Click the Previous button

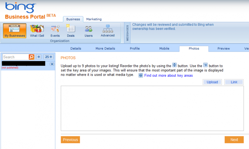[70, 139]
